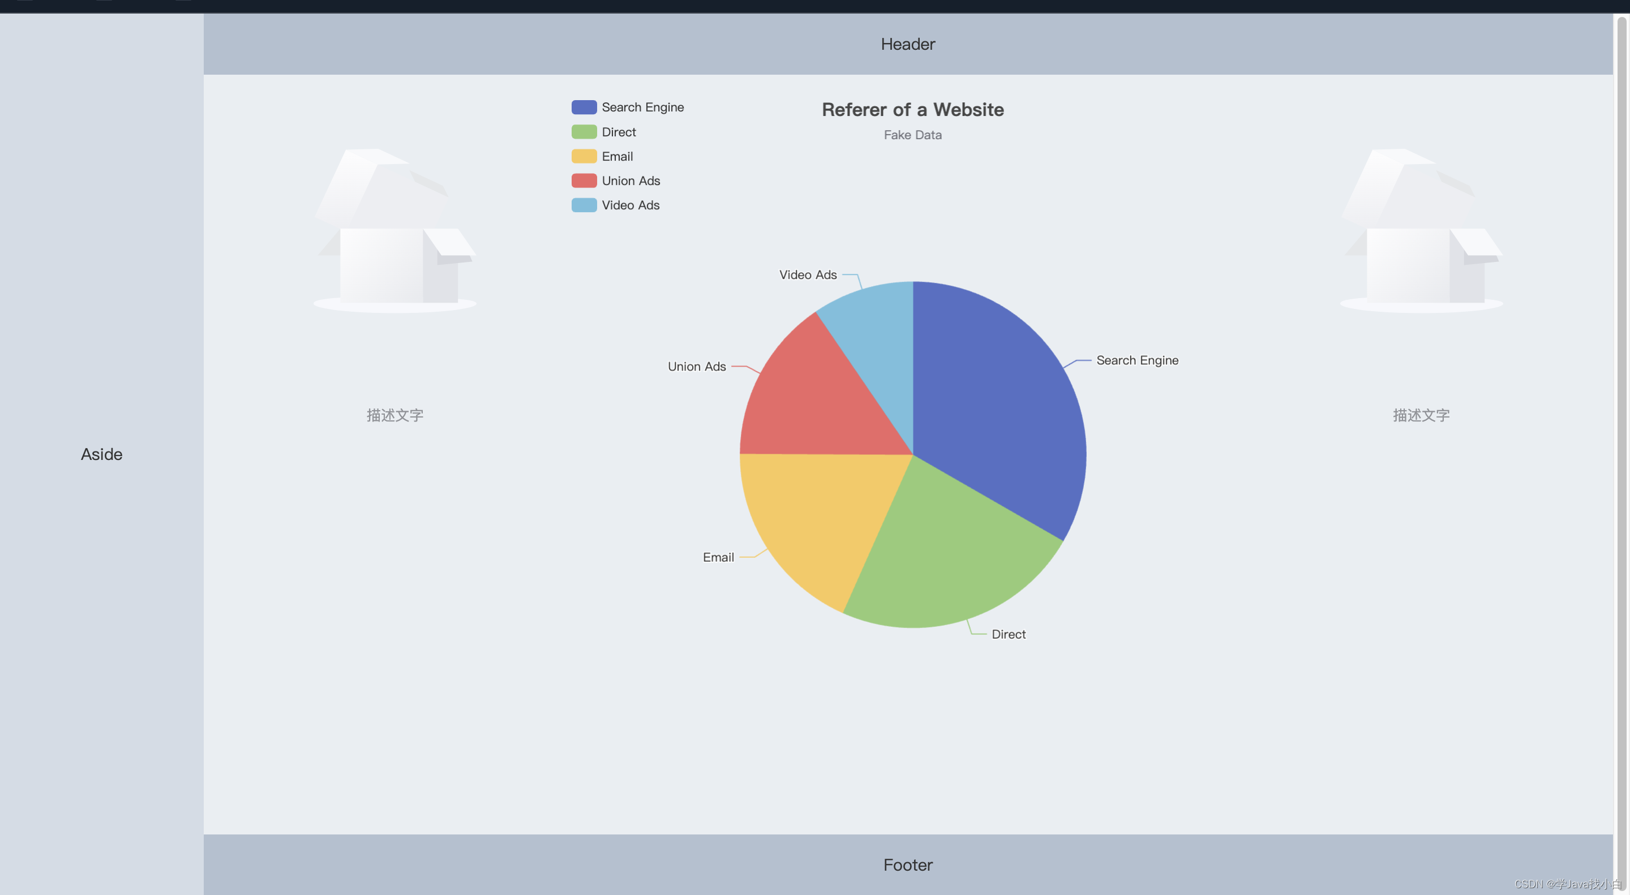
Task: Click the Union Ads legend label
Action: click(630, 180)
